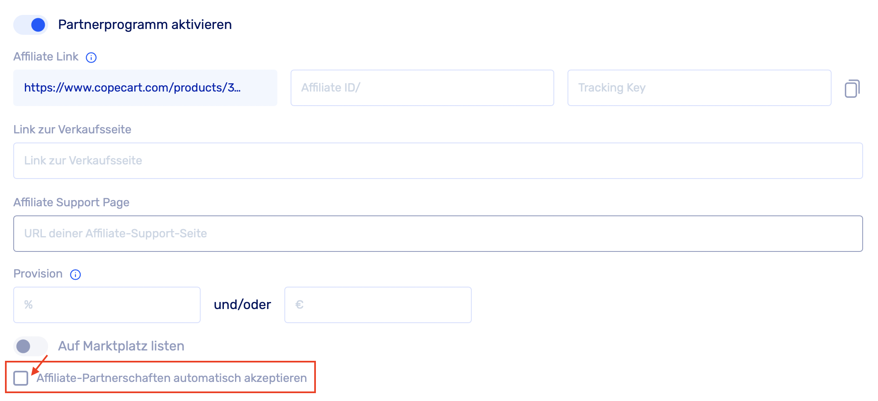Click the Affiliate-Partnerschaften automatisch akzeptieren label

point(172,378)
